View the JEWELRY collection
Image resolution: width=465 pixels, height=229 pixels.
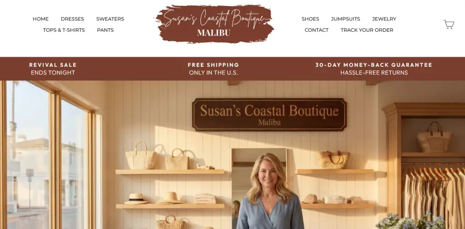point(384,19)
